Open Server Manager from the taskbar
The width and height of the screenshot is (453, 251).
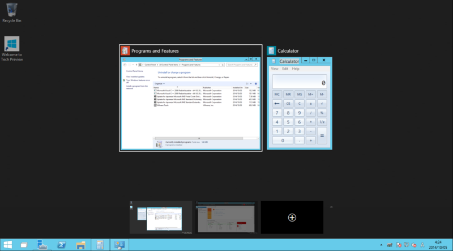pyautogui.click(x=42, y=245)
